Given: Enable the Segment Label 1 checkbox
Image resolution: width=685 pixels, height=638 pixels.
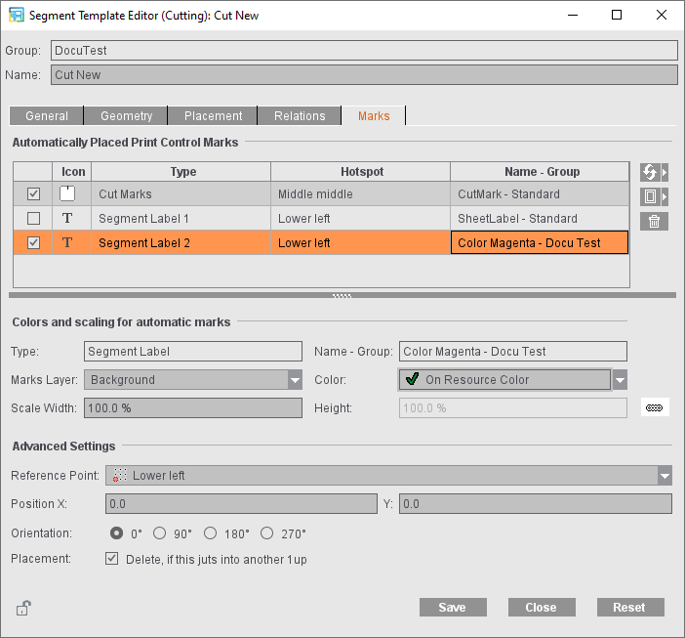Looking at the screenshot, I should [33, 219].
